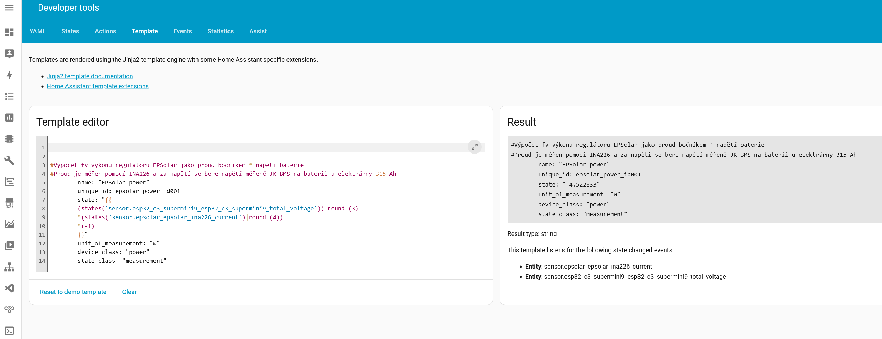The image size is (882, 339).
Task: Open the Visual Studio Code icon
Action: (10, 288)
